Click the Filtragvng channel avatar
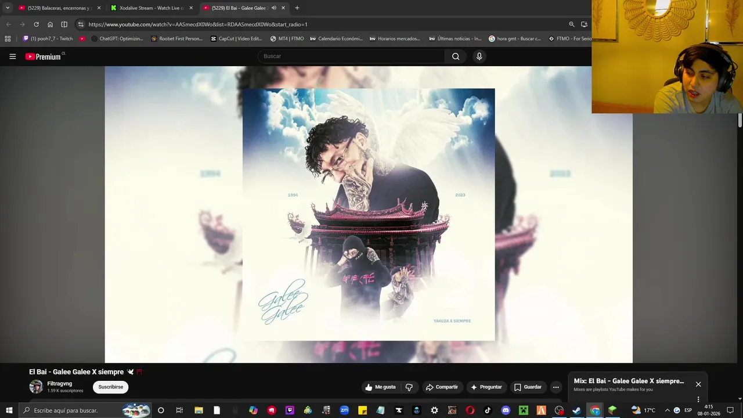This screenshot has height=418, width=743. pos(36,387)
